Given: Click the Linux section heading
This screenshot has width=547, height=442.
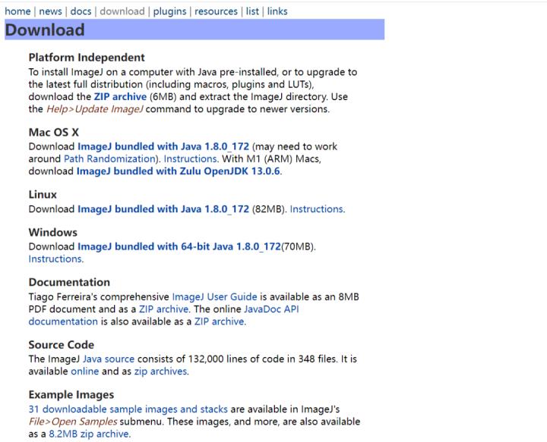Looking at the screenshot, I should (43, 195).
